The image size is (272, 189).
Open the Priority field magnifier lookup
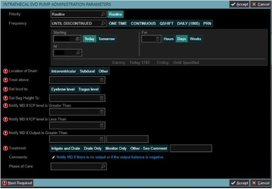click(x=103, y=14)
